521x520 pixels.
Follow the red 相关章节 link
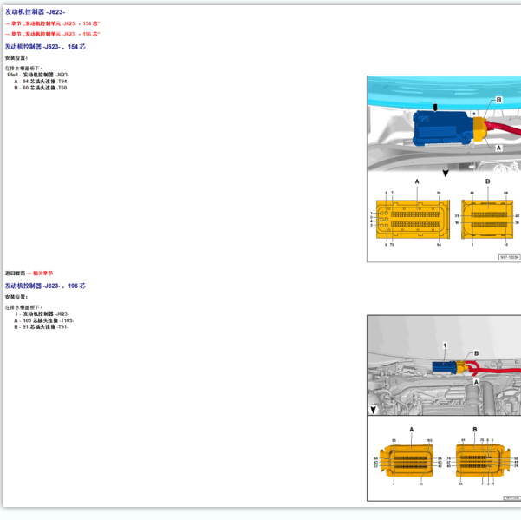[42, 273]
